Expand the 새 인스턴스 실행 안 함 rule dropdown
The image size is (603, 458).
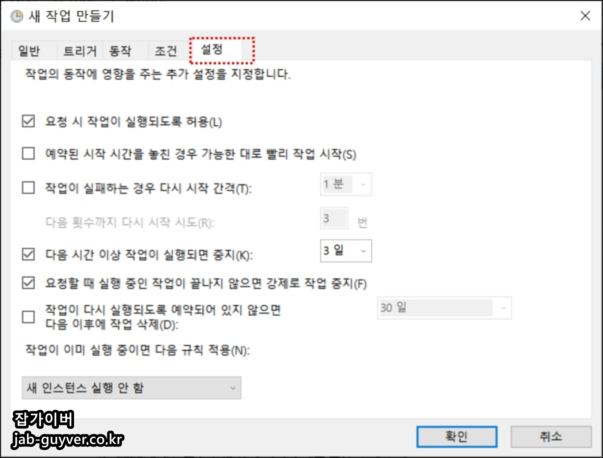pos(131,388)
